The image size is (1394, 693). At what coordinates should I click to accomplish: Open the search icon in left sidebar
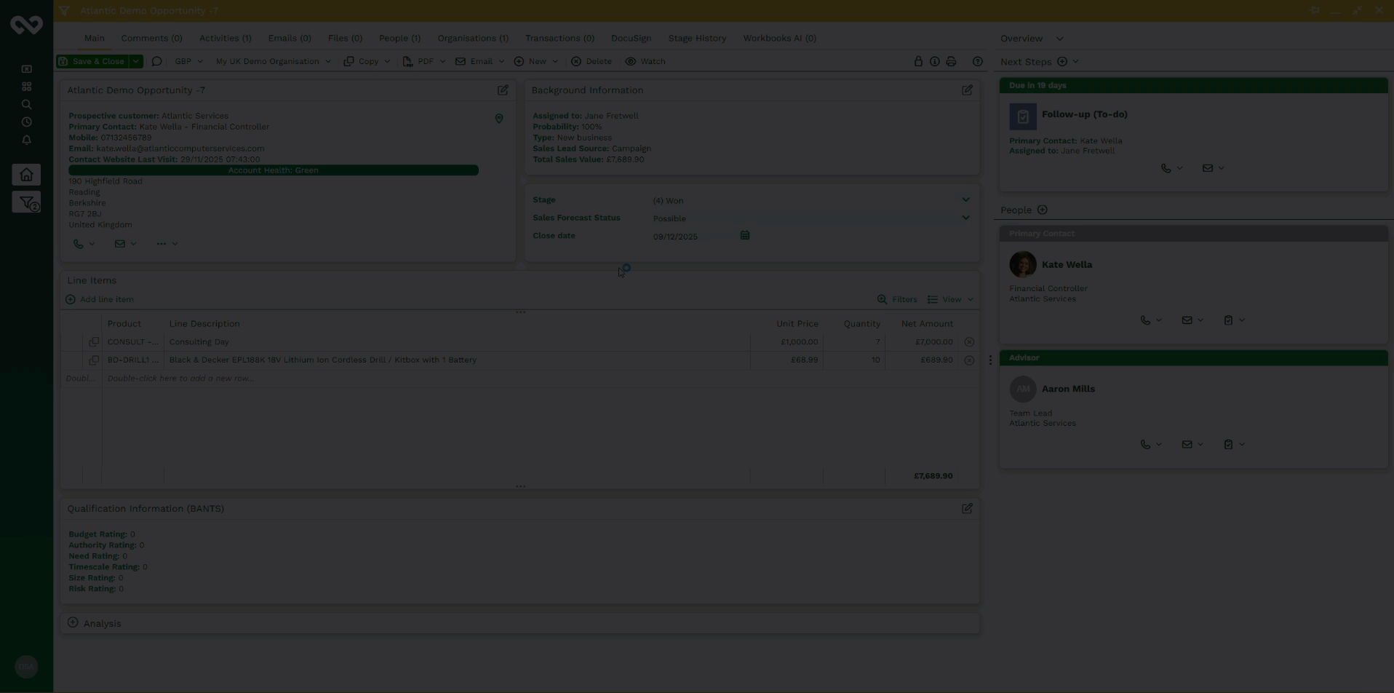26,104
